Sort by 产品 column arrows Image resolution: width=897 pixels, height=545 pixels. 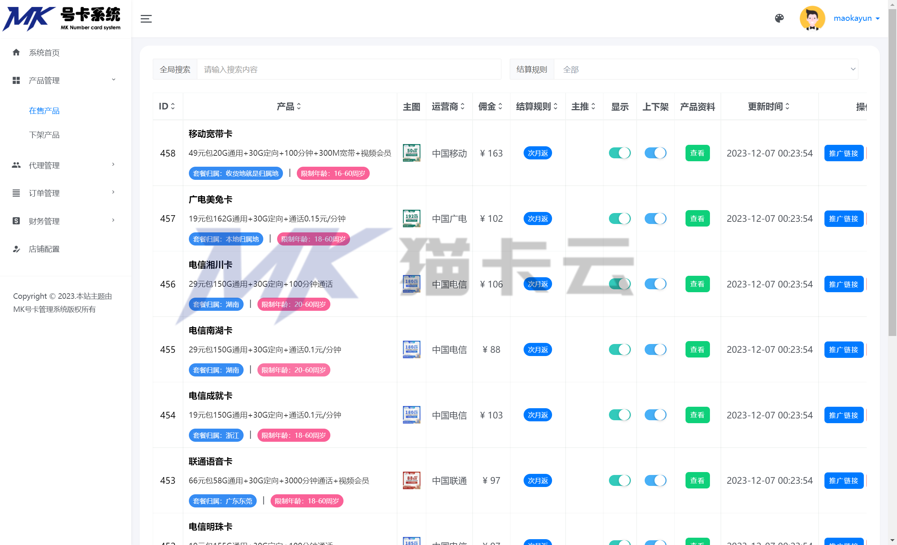pos(299,106)
